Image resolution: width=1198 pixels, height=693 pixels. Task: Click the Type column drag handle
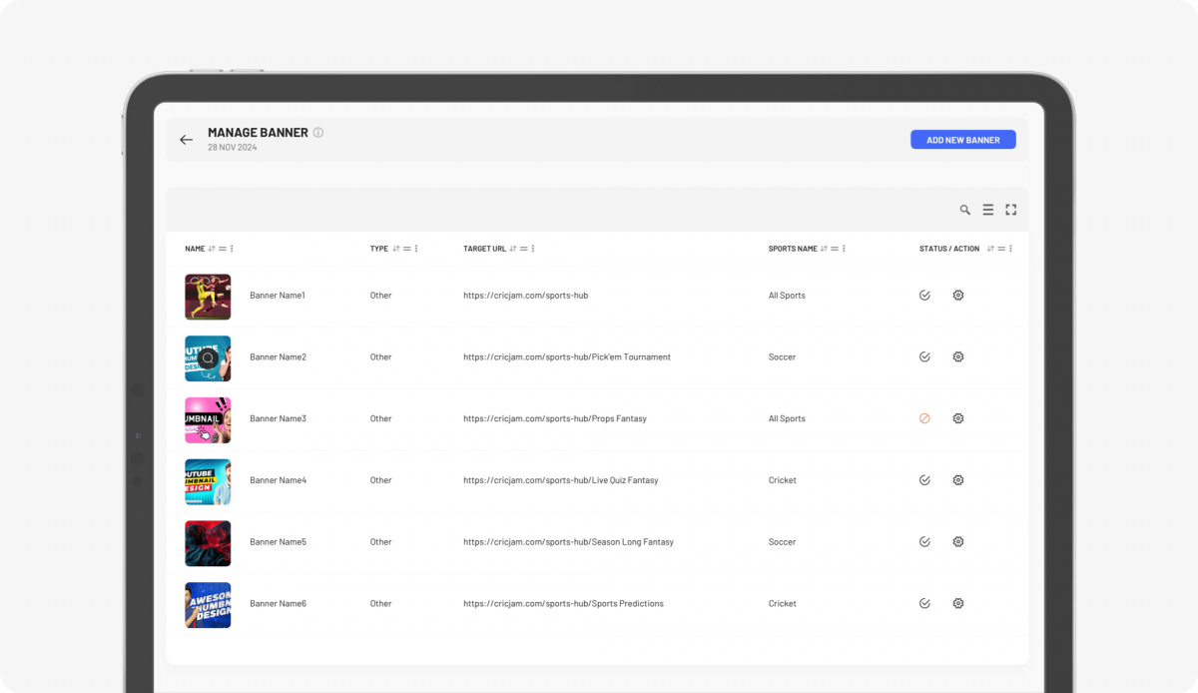coord(406,249)
